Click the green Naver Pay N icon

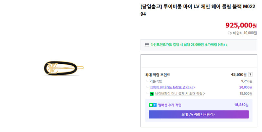point(152,94)
